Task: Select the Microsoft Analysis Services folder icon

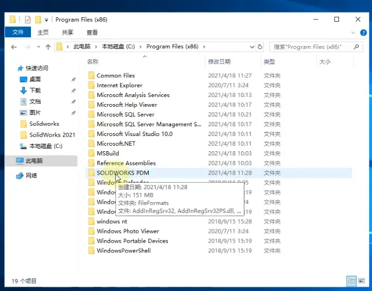Action: tap(91, 95)
